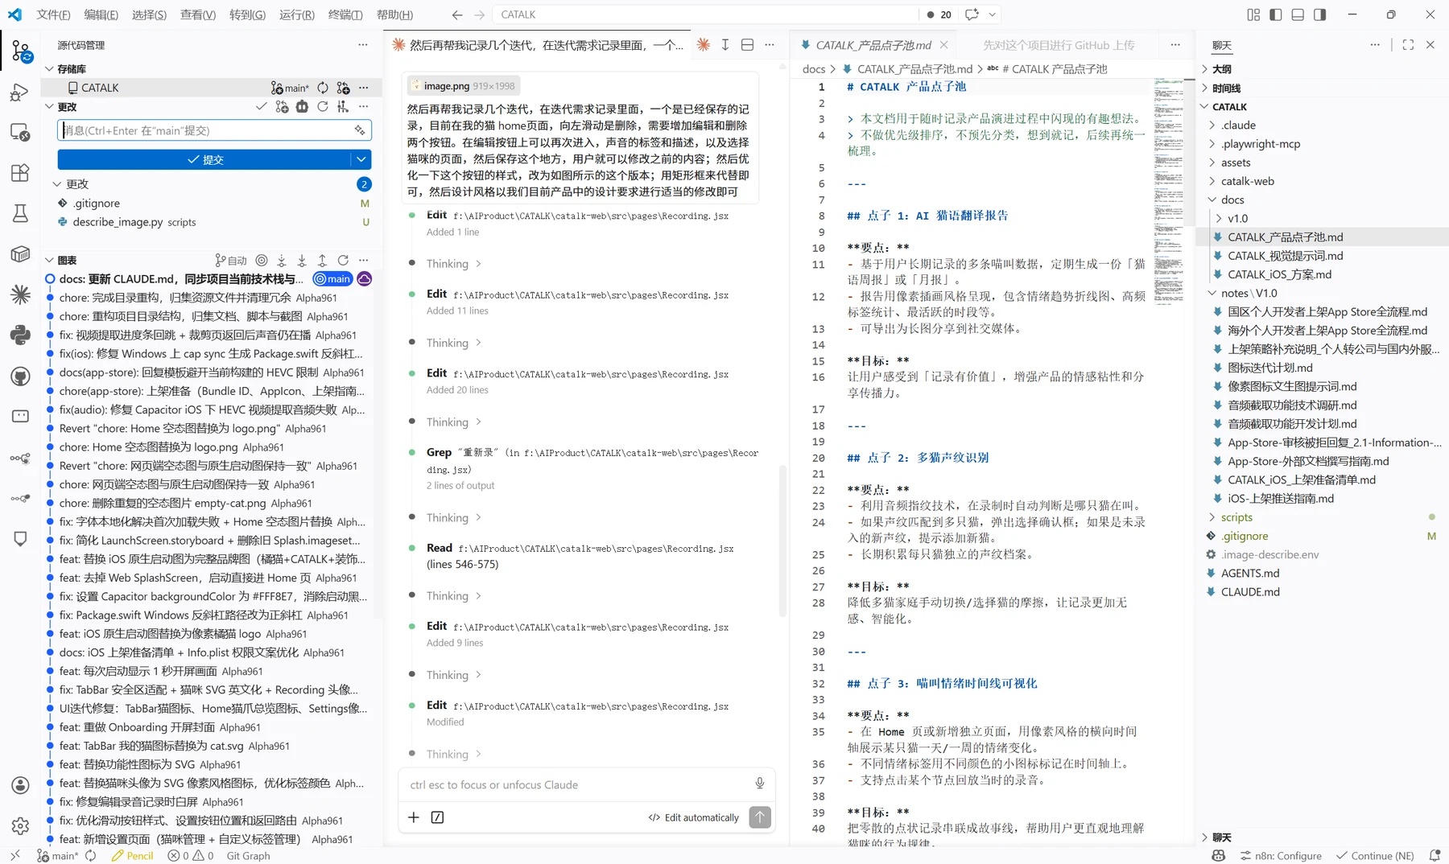Image resolution: width=1449 pixels, height=864 pixels.
Task: Switch to CATALK_产品点子池.md editor tab
Action: coord(873,45)
